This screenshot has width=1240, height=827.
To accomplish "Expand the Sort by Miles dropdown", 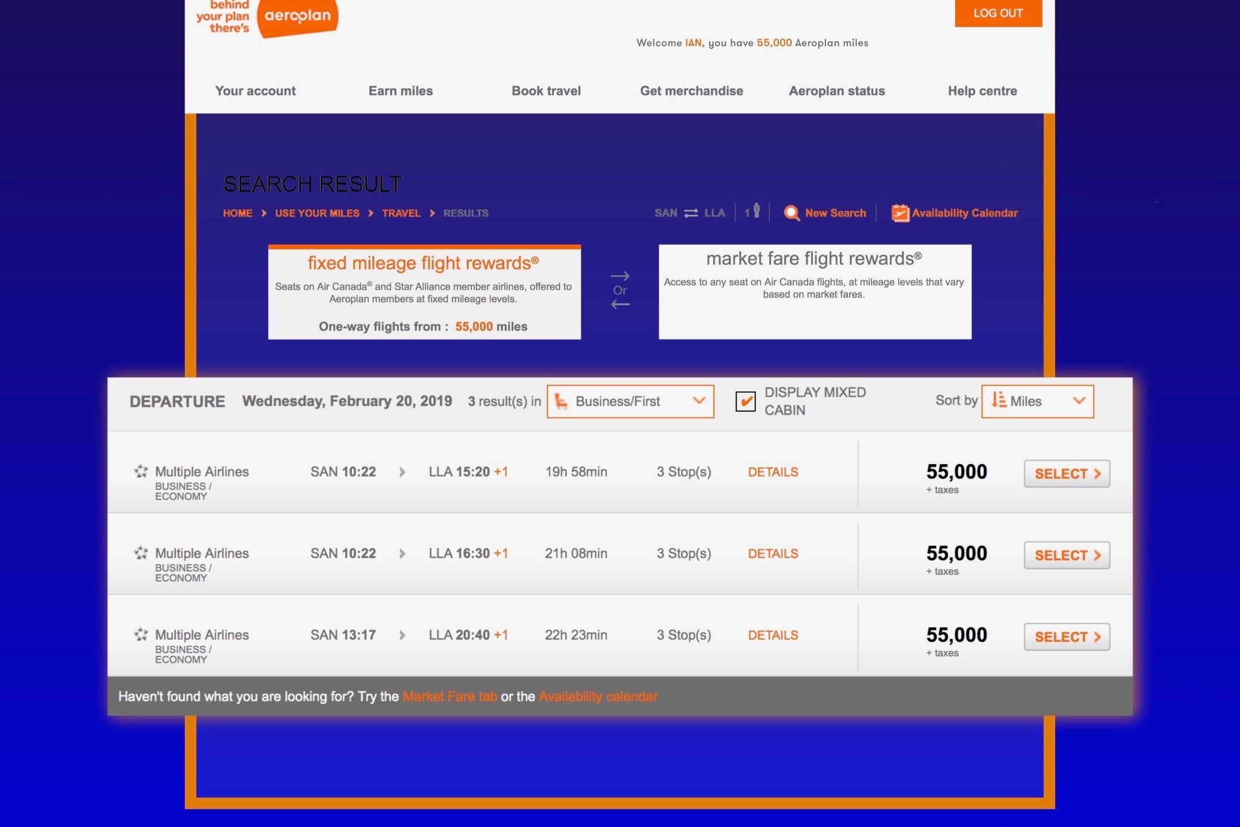I will 1037,401.
